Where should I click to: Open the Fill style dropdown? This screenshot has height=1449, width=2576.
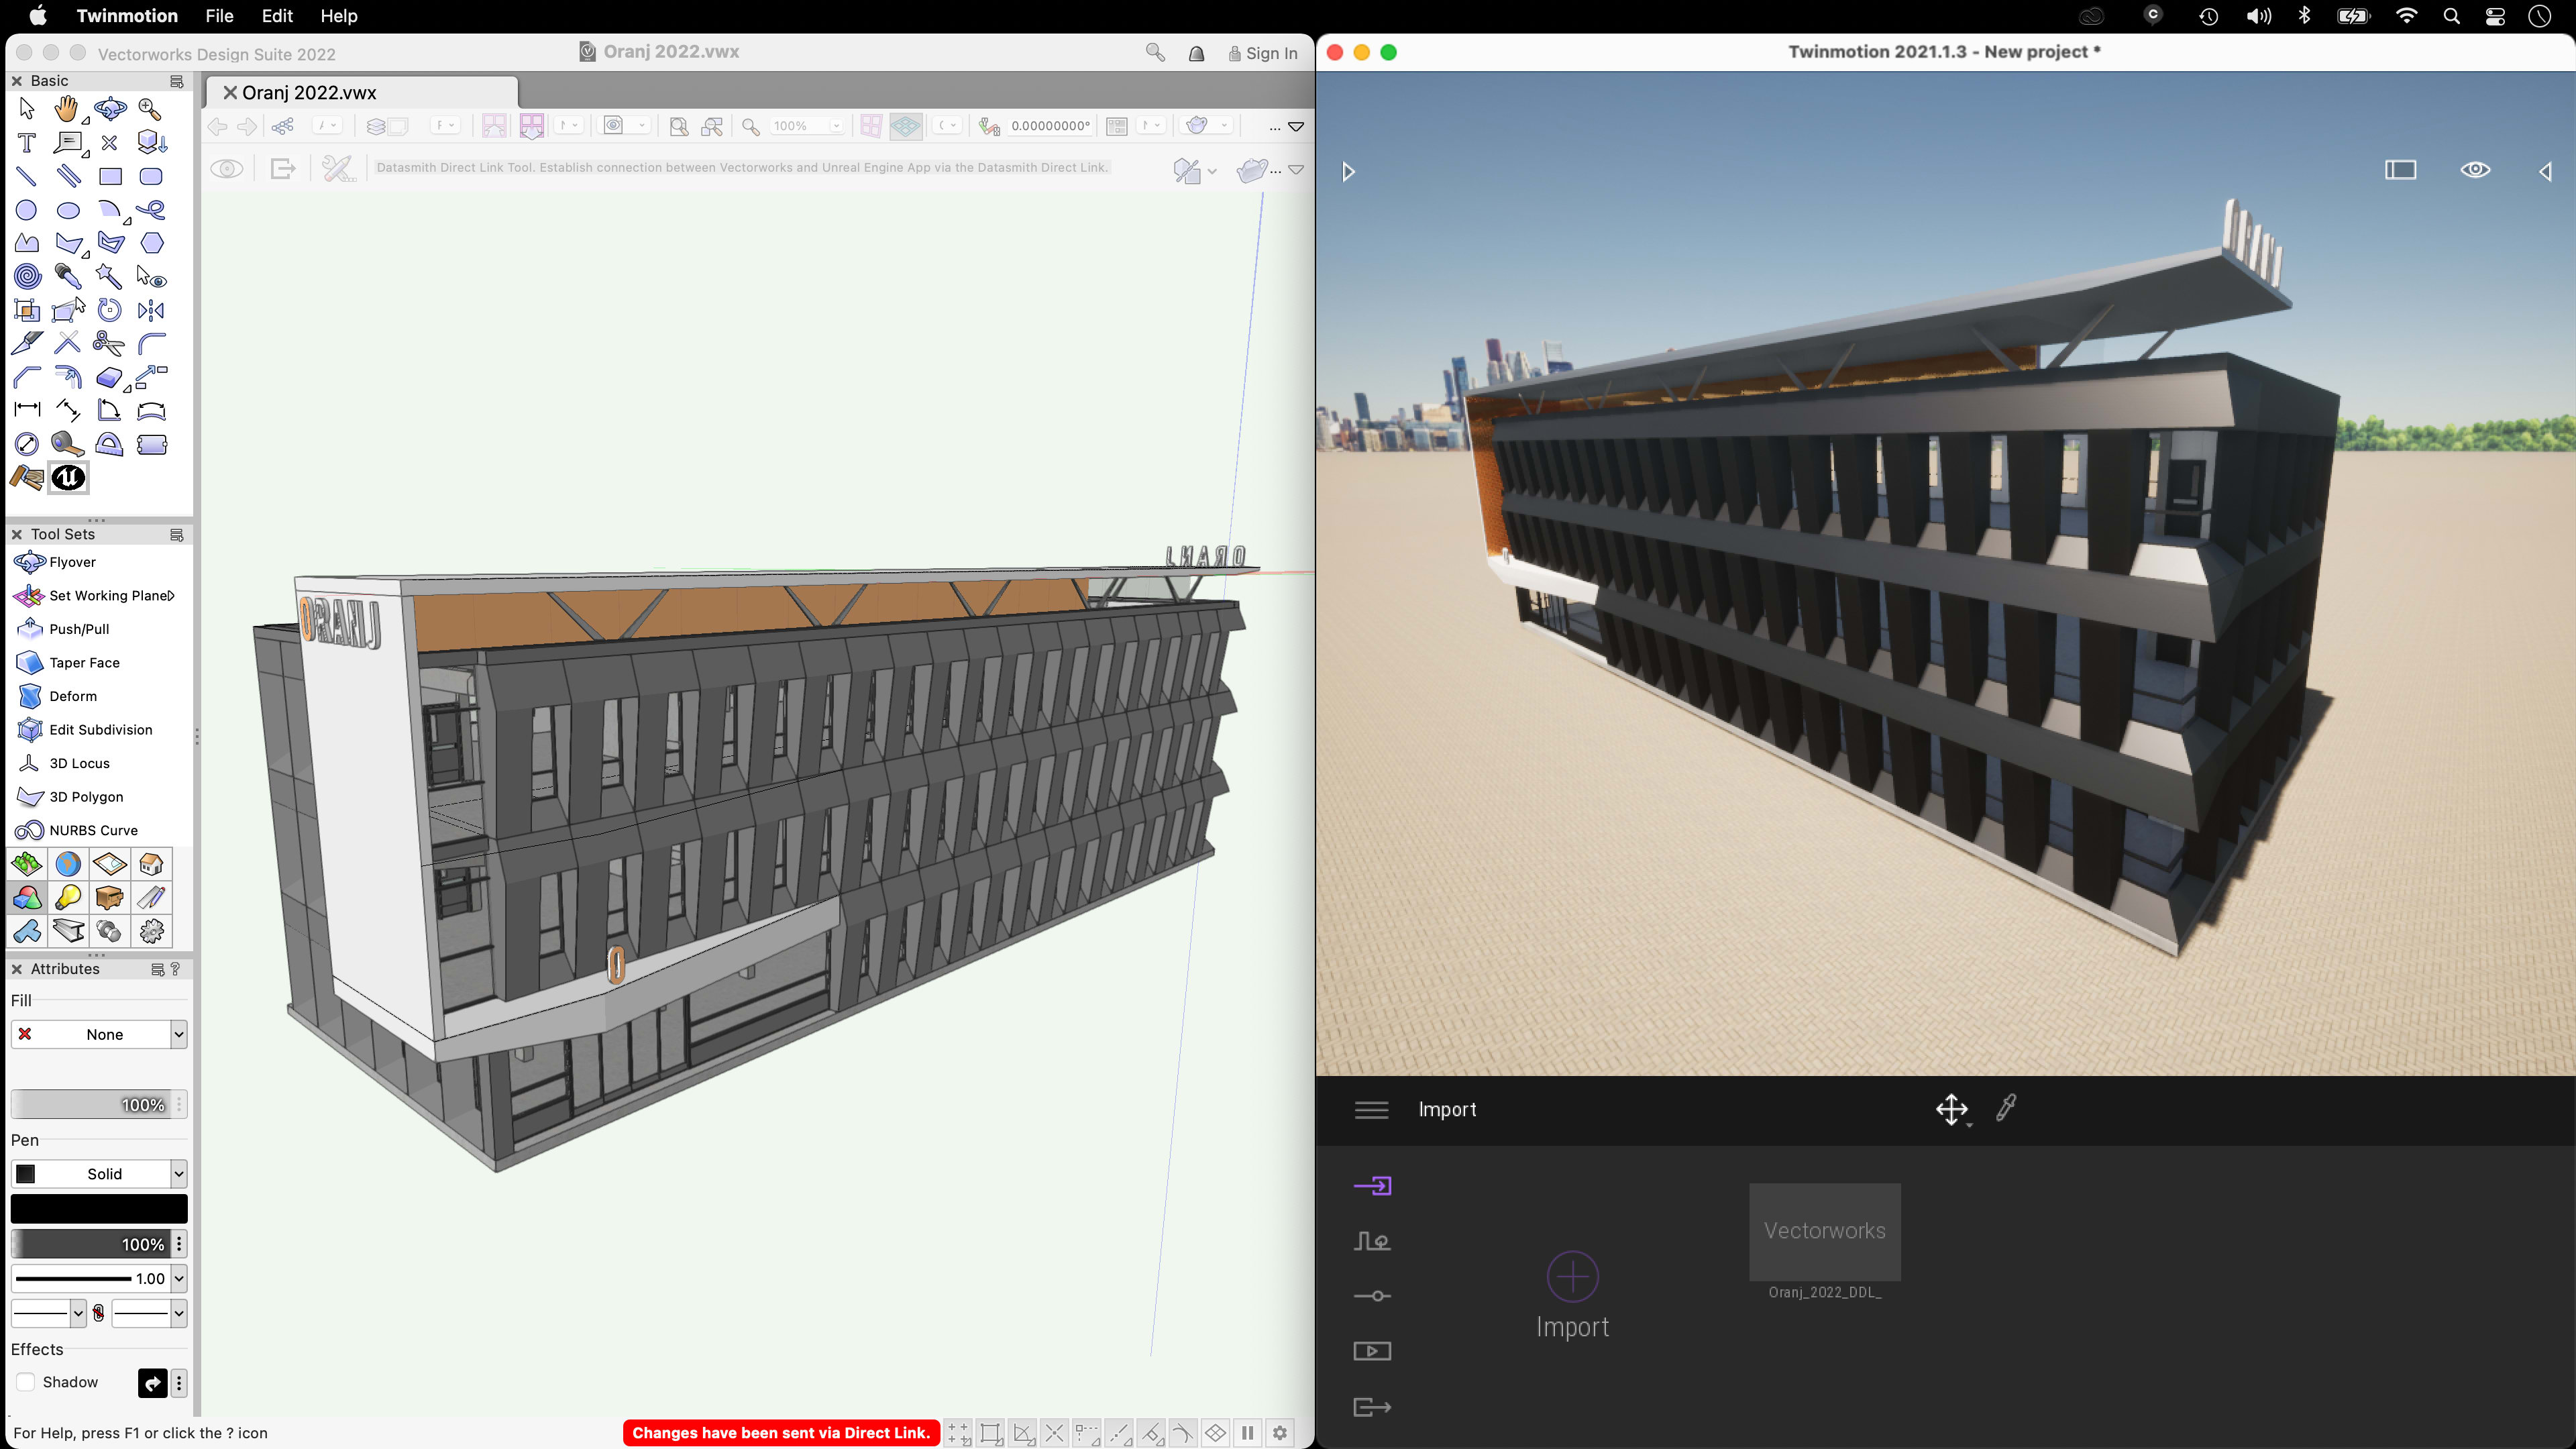178,1034
